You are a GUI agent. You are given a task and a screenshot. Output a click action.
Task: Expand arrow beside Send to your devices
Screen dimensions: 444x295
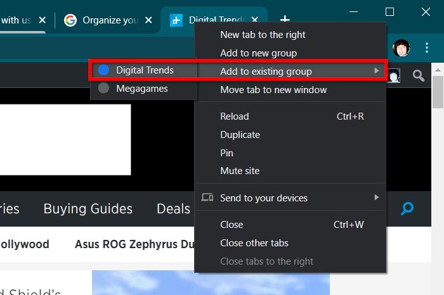pos(376,198)
